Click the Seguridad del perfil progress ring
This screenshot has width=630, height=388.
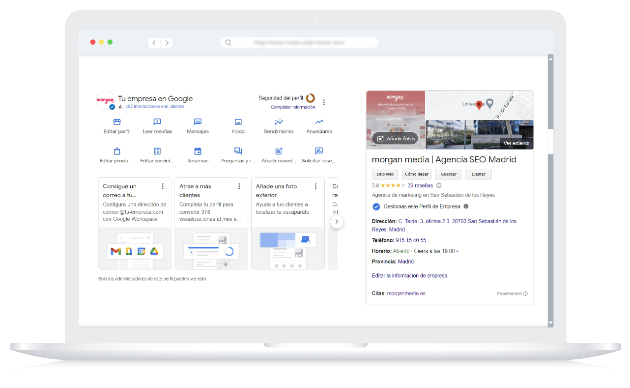311,98
